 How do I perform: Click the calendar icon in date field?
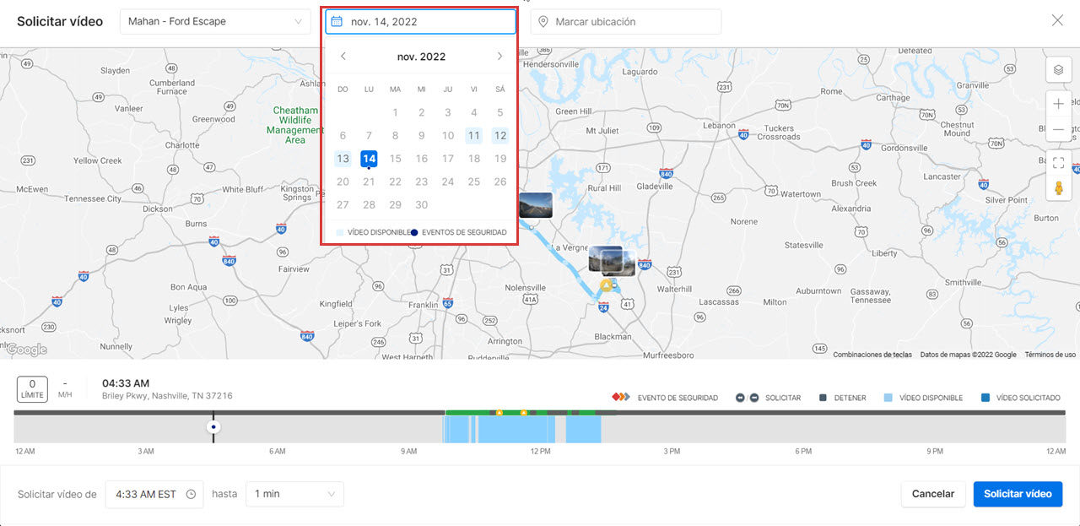coord(337,22)
